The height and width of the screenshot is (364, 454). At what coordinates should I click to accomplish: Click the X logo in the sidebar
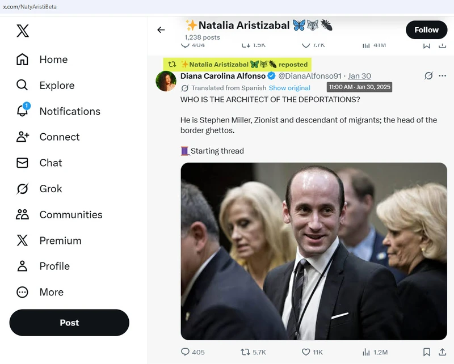point(23,31)
